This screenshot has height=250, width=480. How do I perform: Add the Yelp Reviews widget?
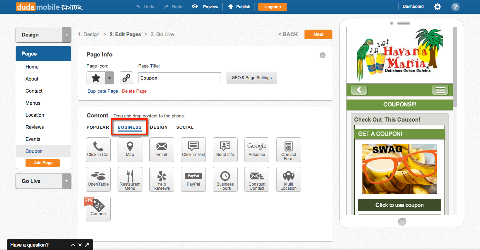162,179
